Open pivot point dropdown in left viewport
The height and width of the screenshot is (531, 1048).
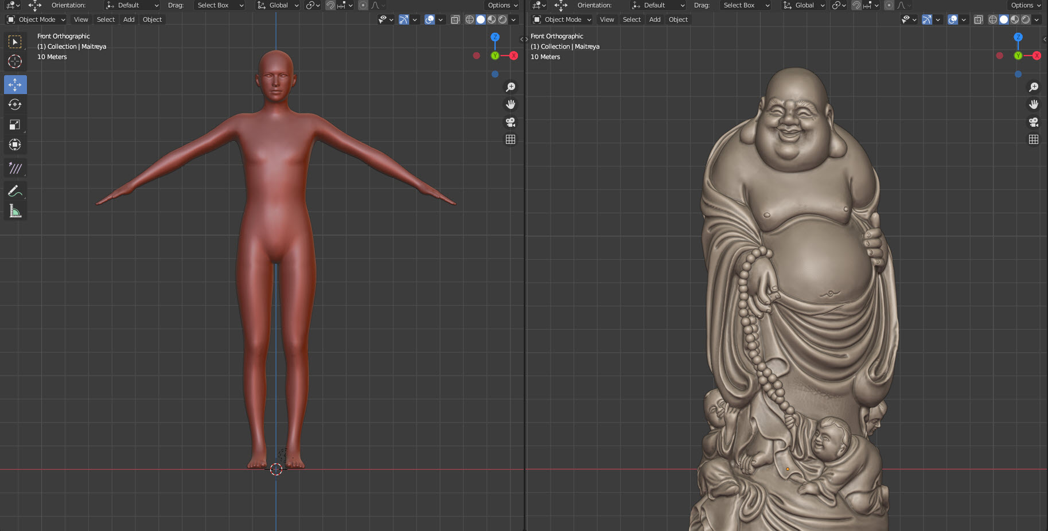point(312,5)
